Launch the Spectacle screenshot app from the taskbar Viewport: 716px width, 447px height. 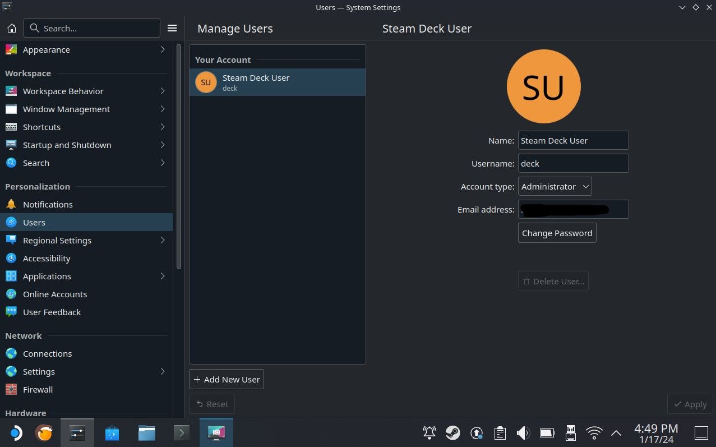pos(216,432)
